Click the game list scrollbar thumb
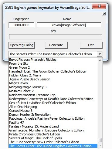Image resolution: width=112 pixels, height=149 pixels. (x=100, y=140)
